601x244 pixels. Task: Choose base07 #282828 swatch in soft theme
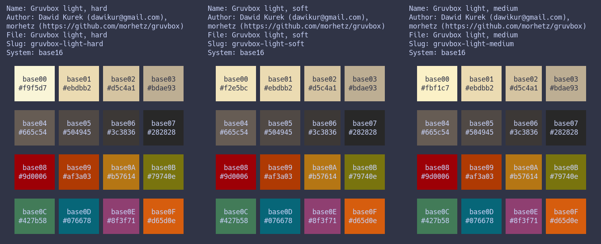tap(365, 128)
